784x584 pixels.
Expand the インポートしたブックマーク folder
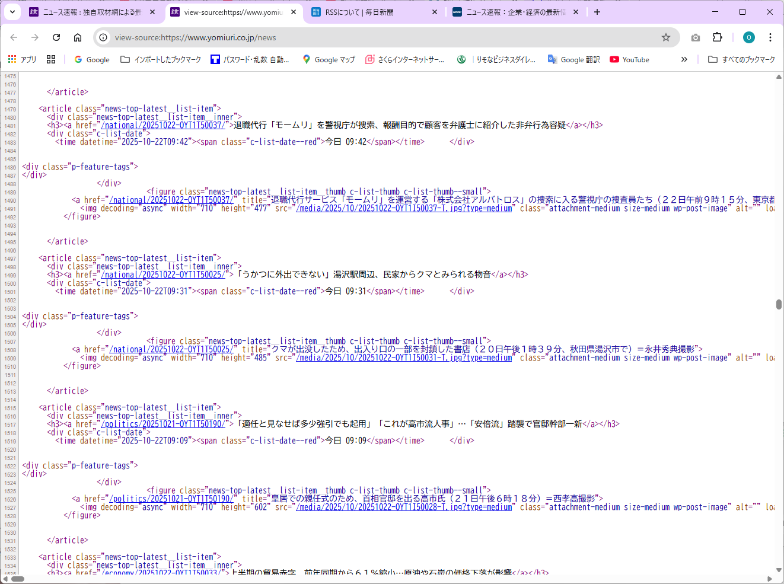click(x=161, y=59)
